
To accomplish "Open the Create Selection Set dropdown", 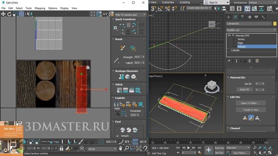I will [x=199, y=8].
